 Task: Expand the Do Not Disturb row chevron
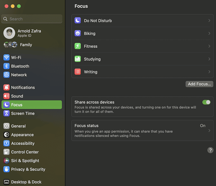pos(209,21)
